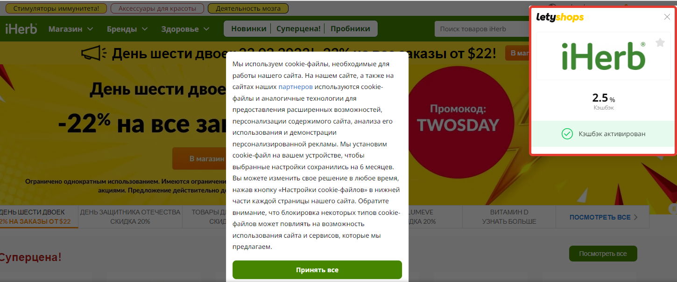Open the Пробники section
The width and height of the screenshot is (677, 282).
[350, 28]
